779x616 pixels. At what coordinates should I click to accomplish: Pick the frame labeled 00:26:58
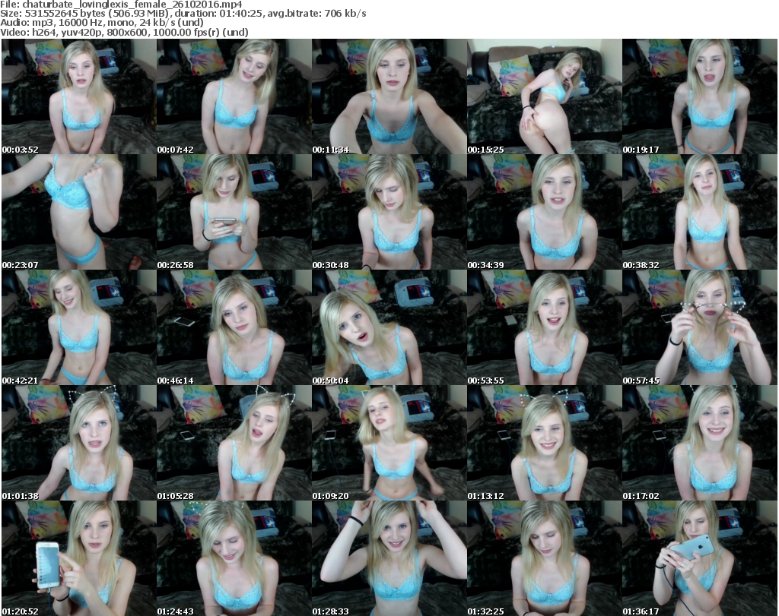pyautogui.click(x=234, y=212)
